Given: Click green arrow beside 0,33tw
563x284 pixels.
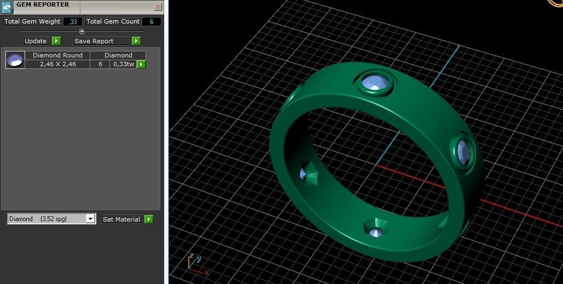Looking at the screenshot, I should [141, 64].
